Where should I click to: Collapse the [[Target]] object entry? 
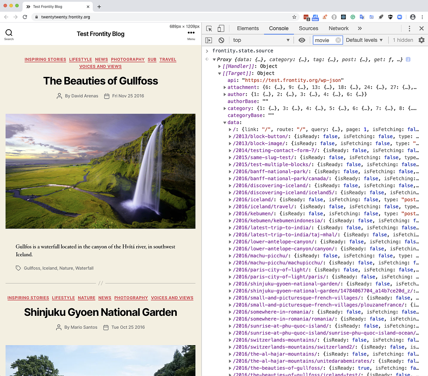point(219,72)
